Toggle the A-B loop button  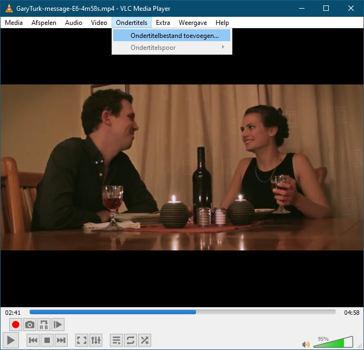point(44,325)
